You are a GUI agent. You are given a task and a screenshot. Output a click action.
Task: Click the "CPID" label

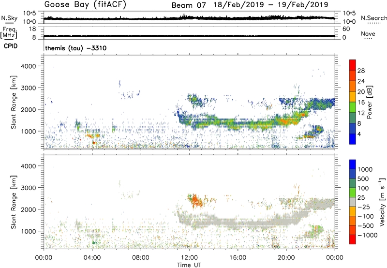(x=11, y=46)
